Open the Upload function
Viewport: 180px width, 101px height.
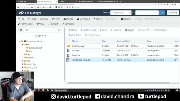[x=68, y=19]
